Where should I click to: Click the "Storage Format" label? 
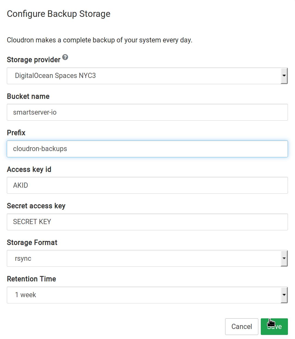point(32,243)
